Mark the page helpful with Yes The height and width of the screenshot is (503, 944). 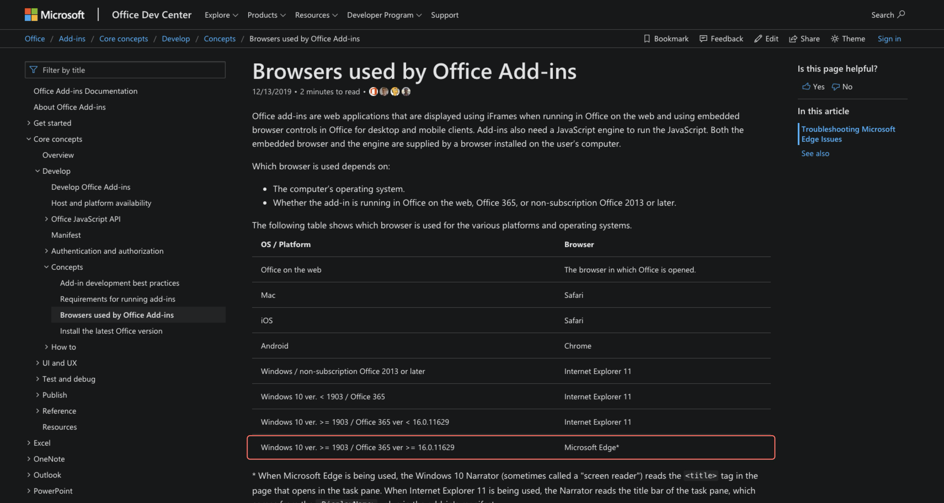pyautogui.click(x=813, y=87)
